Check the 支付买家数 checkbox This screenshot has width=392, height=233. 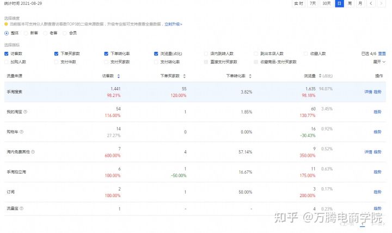[106, 62]
